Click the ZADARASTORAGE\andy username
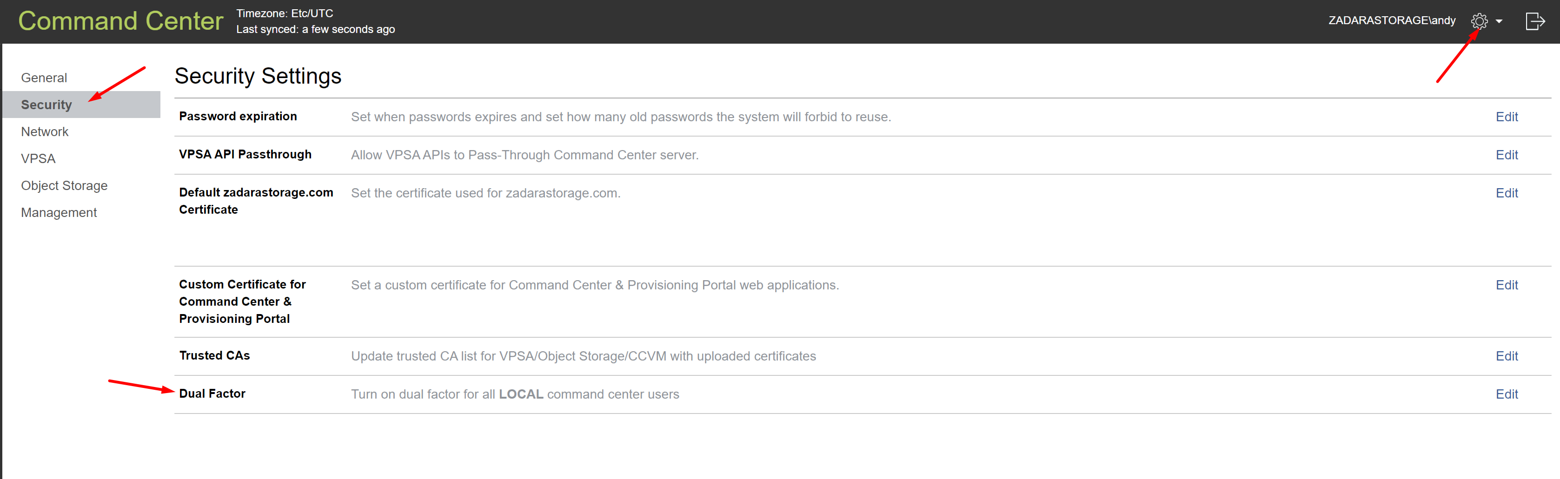 [x=1392, y=20]
